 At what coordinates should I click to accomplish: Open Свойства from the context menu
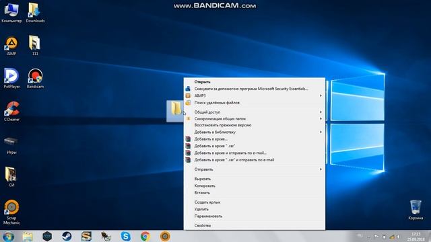pos(255,226)
